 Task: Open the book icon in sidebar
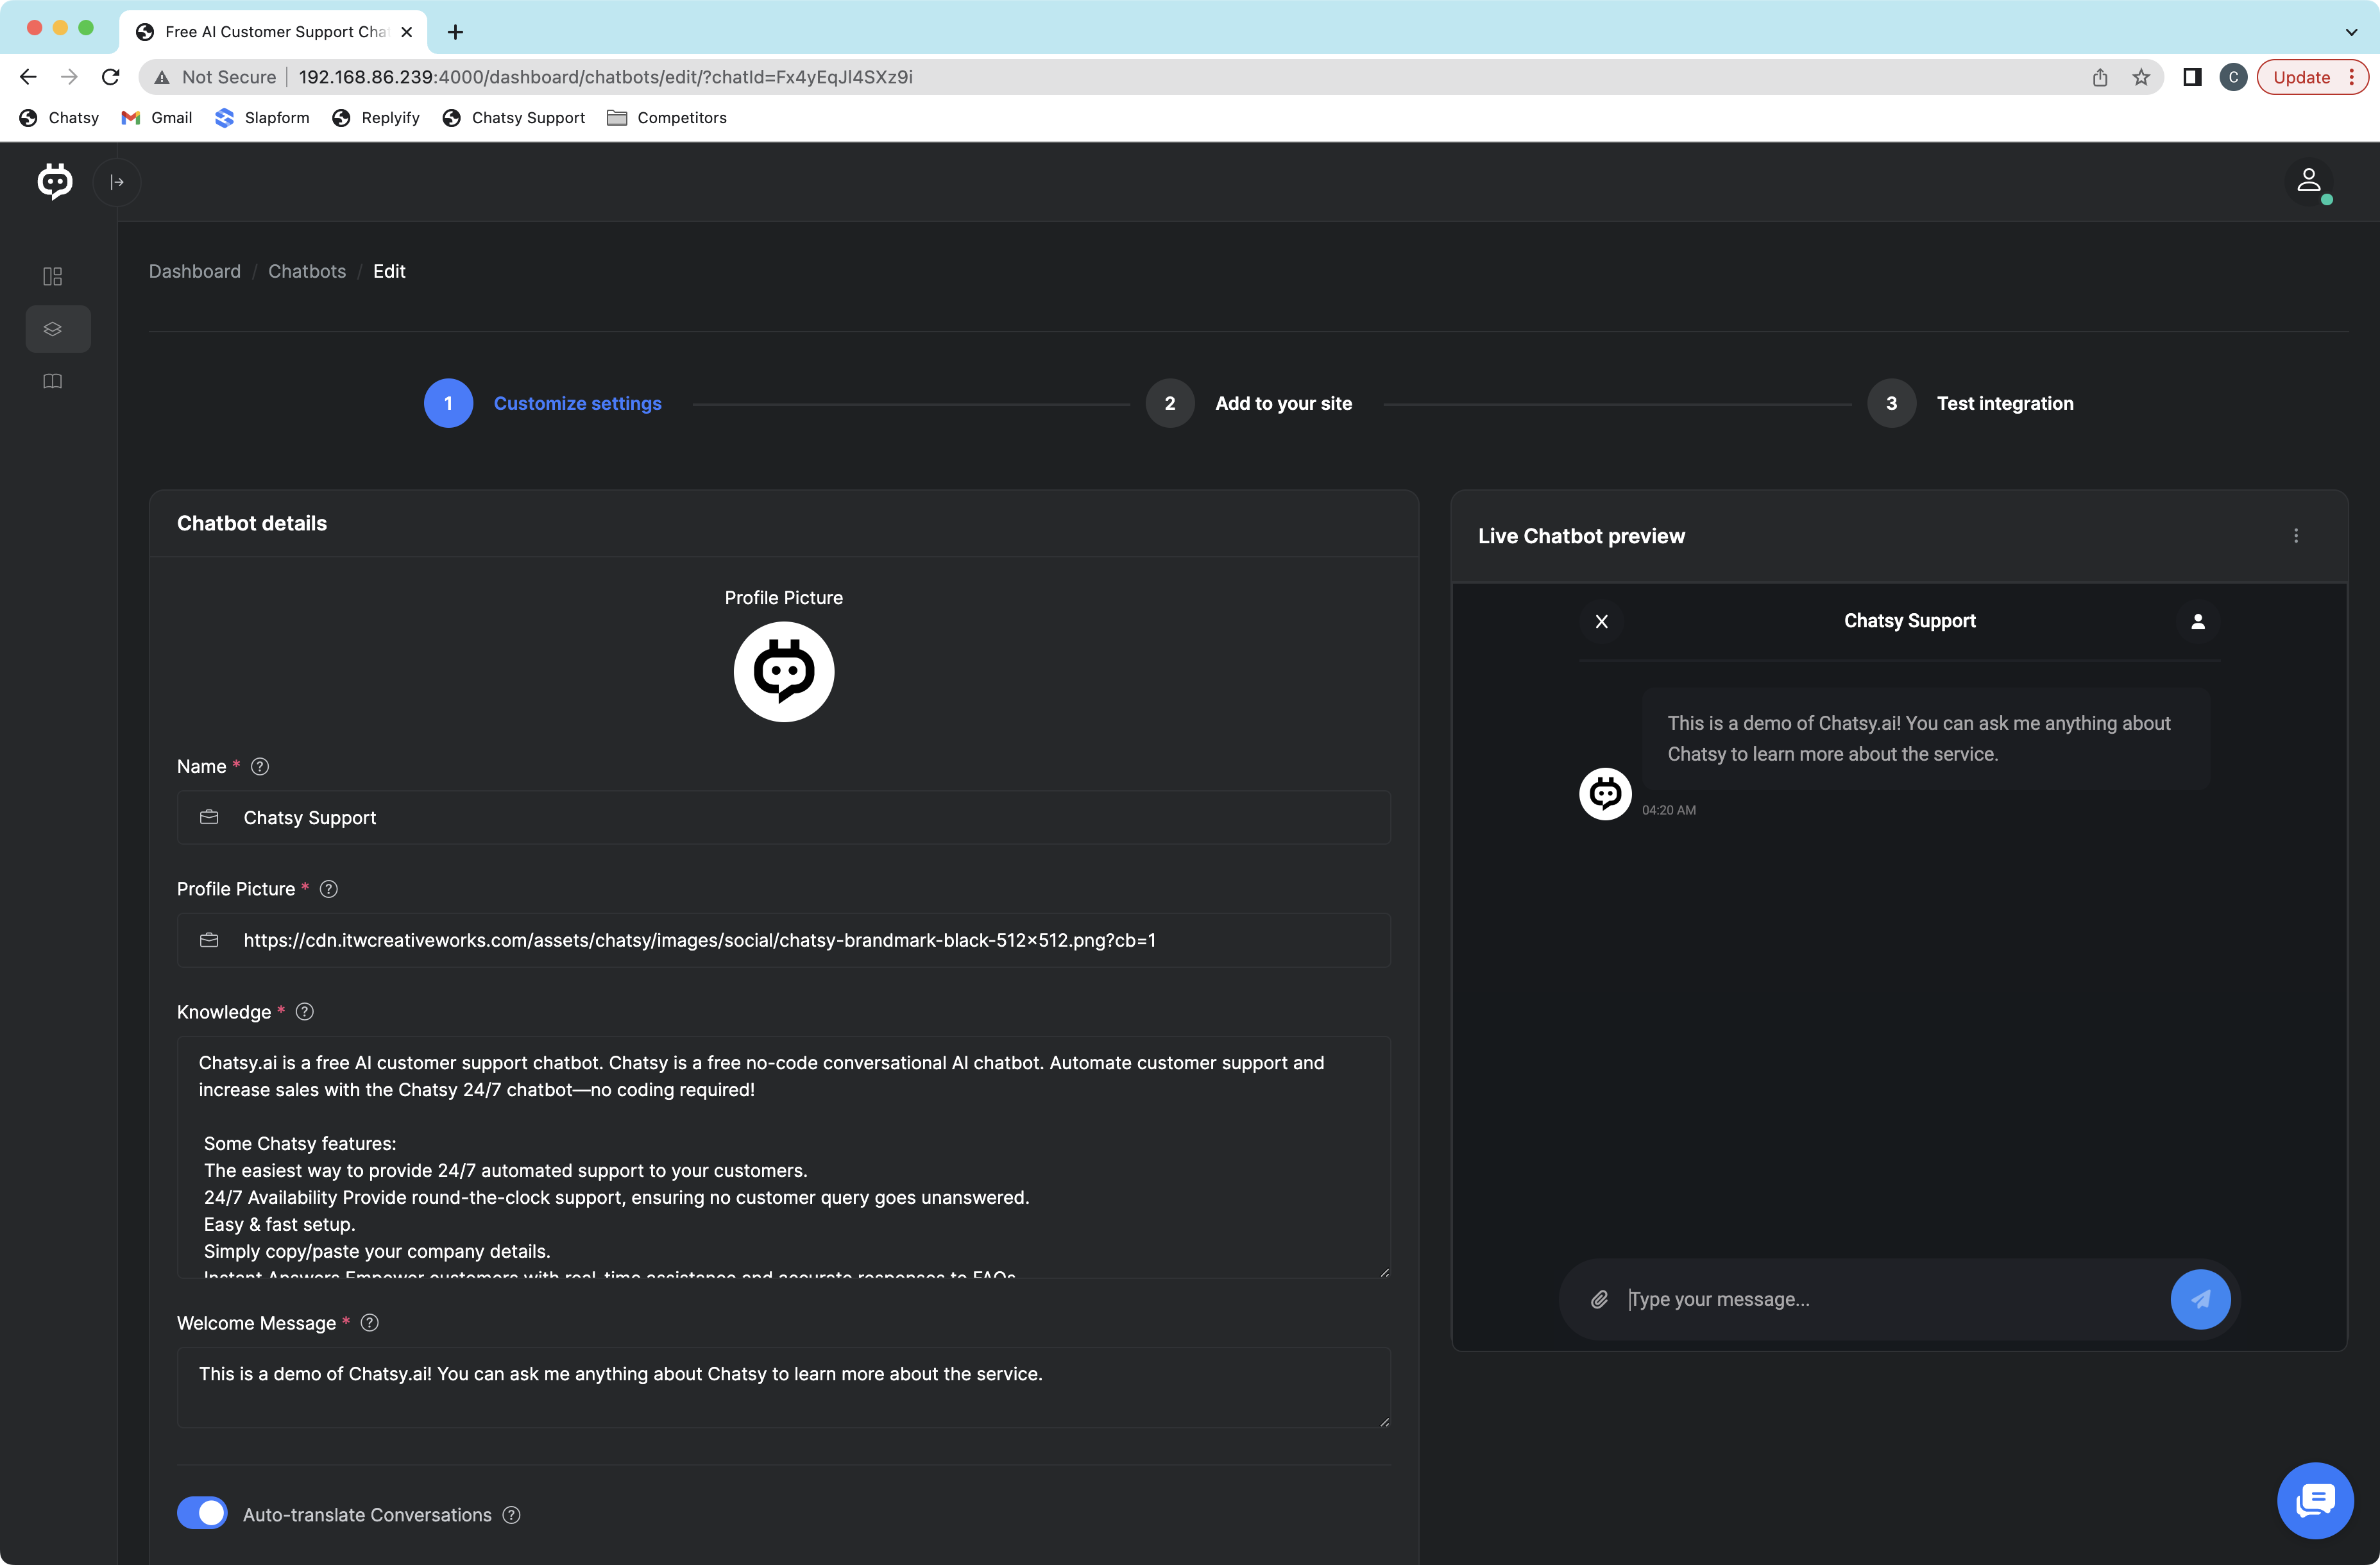(x=53, y=381)
